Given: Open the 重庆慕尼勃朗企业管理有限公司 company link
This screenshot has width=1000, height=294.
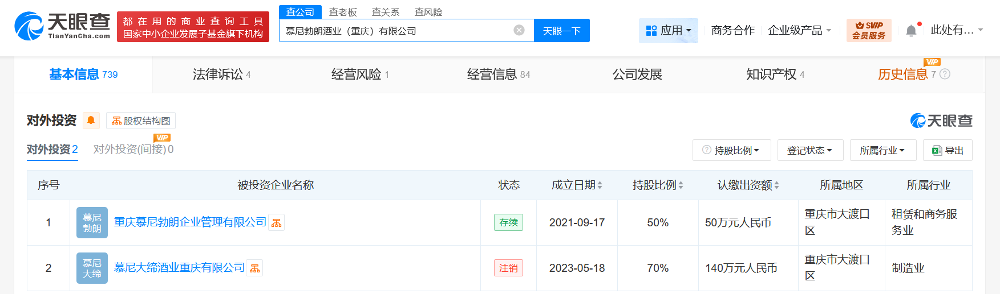Looking at the screenshot, I should click(x=190, y=222).
